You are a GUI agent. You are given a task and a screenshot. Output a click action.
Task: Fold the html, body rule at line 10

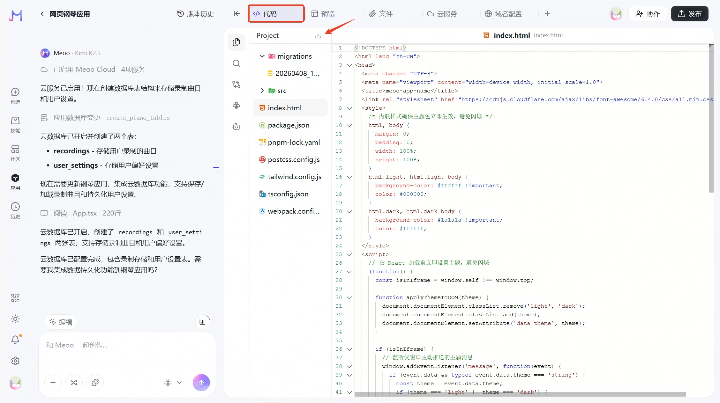tap(349, 125)
